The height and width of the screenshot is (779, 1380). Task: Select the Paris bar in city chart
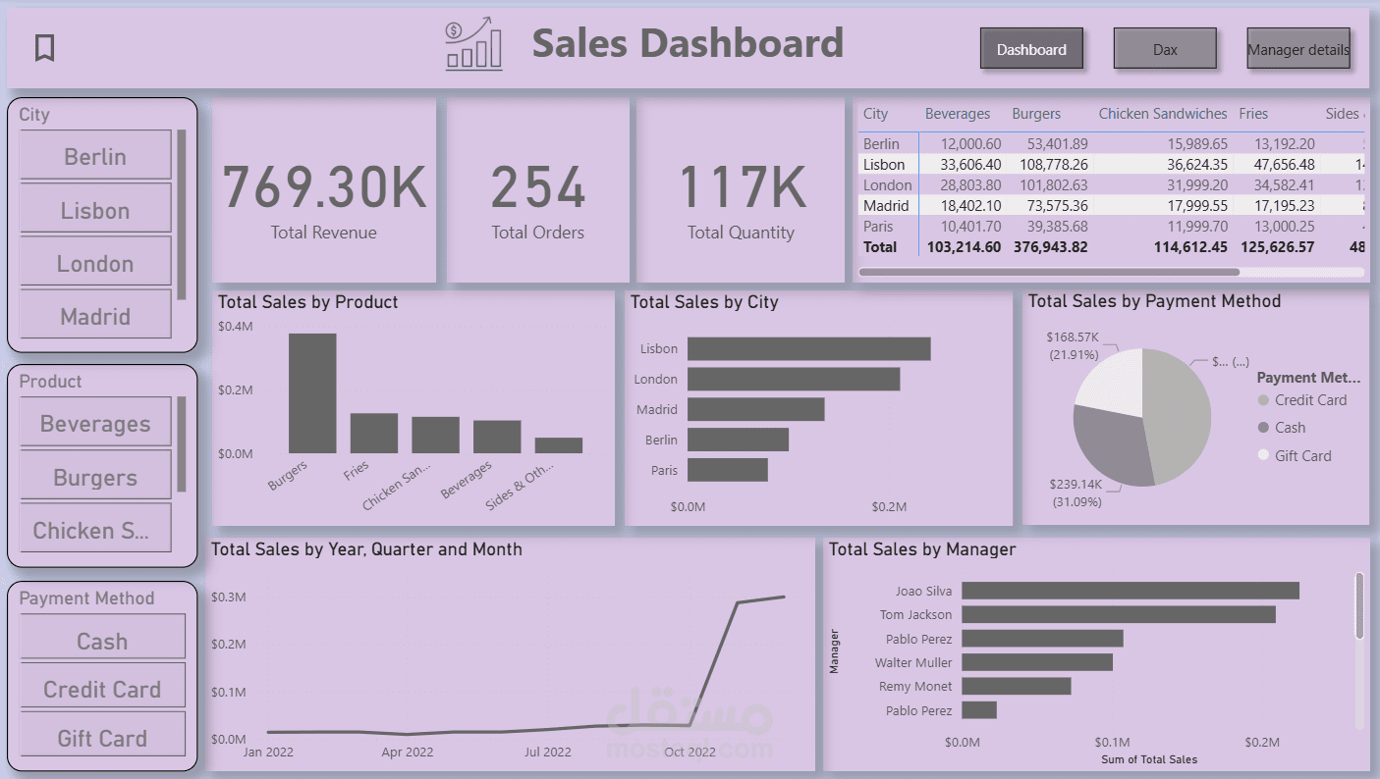(728, 470)
